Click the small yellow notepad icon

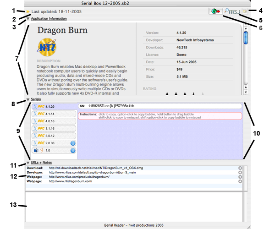point(245,11)
